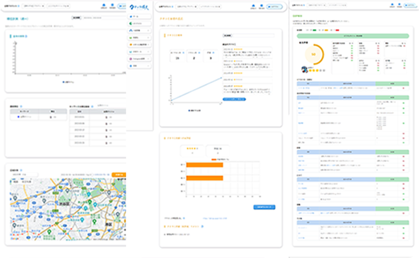Click the blue button below the orange bar chart
The width and height of the screenshot is (419, 258).
[264, 207]
